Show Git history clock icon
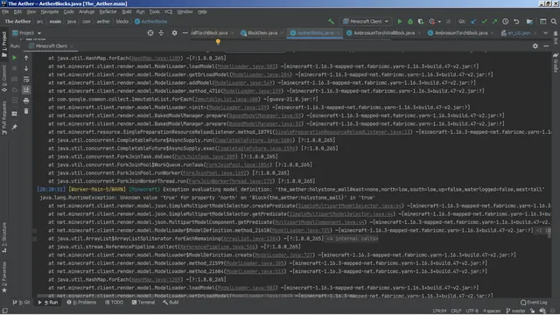The height and width of the screenshot is (315, 560). [x=506, y=21]
